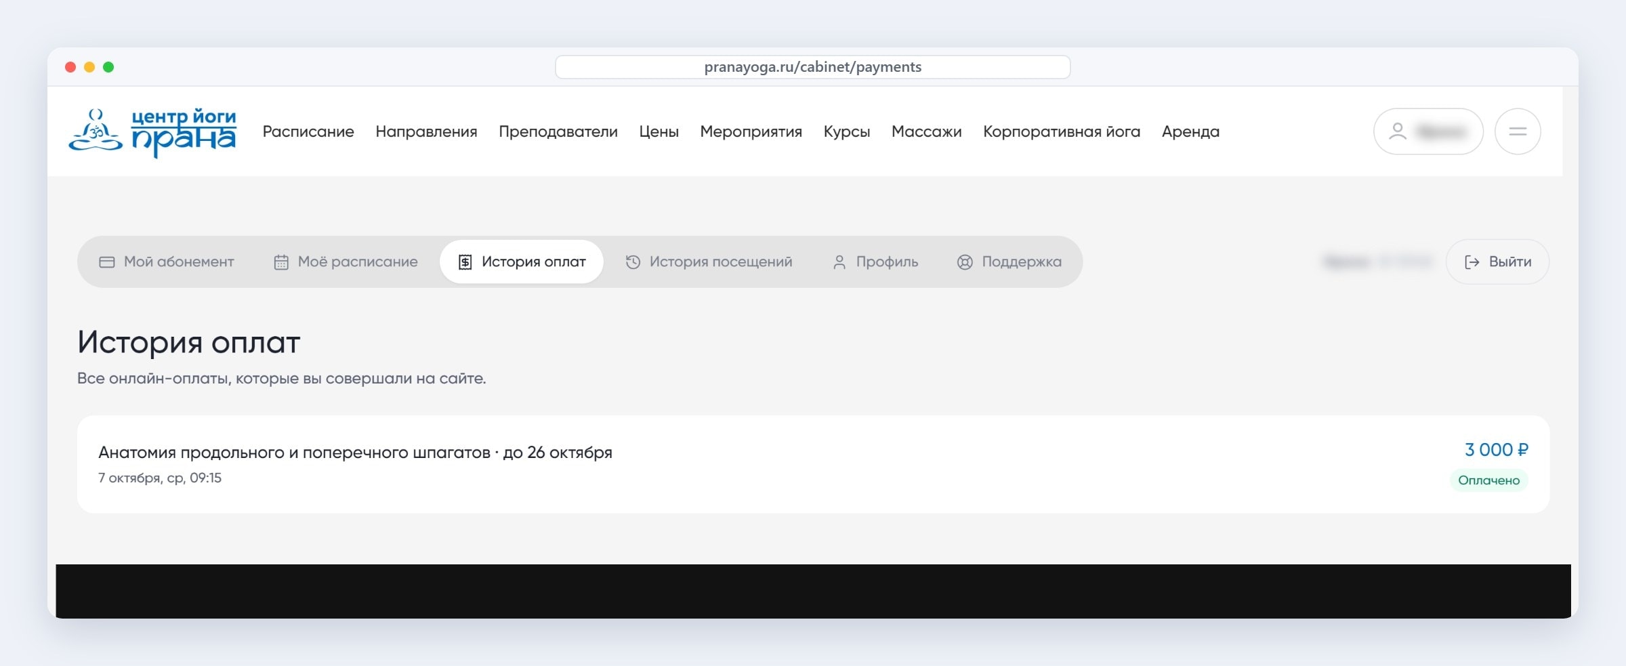Click the Оплачено status badge
The height and width of the screenshot is (666, 1626).
(1488, 480)
